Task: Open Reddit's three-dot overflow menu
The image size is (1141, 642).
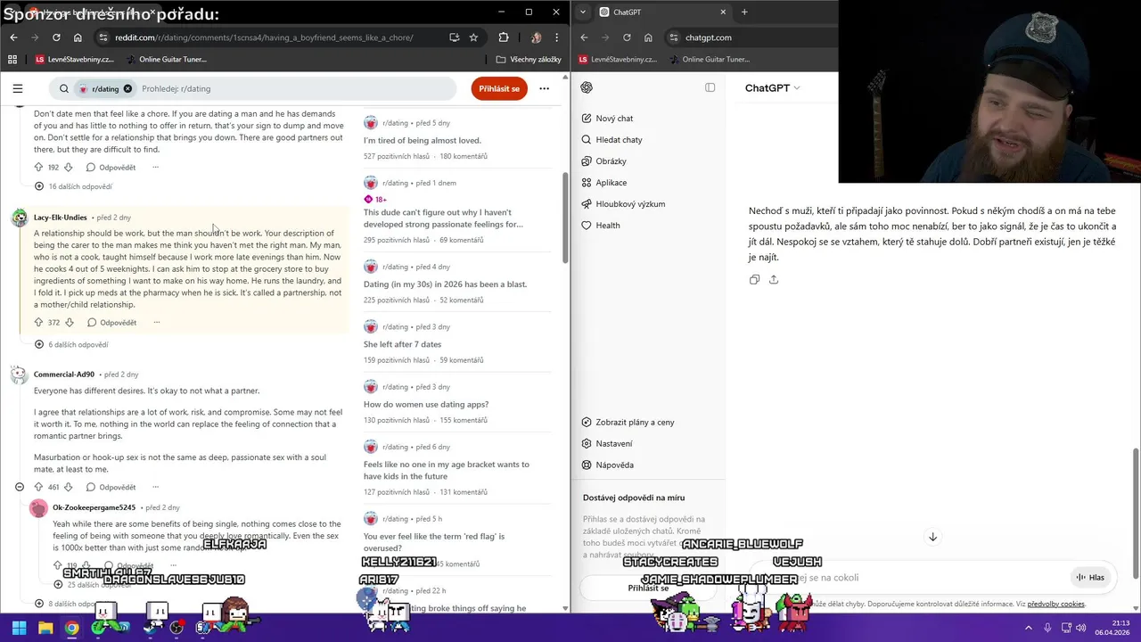Action: tap(544, 88)
